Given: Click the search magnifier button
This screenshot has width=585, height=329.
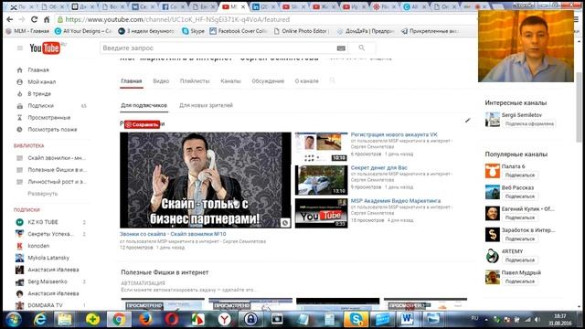Looking at the screenshot, I should 362,48.
